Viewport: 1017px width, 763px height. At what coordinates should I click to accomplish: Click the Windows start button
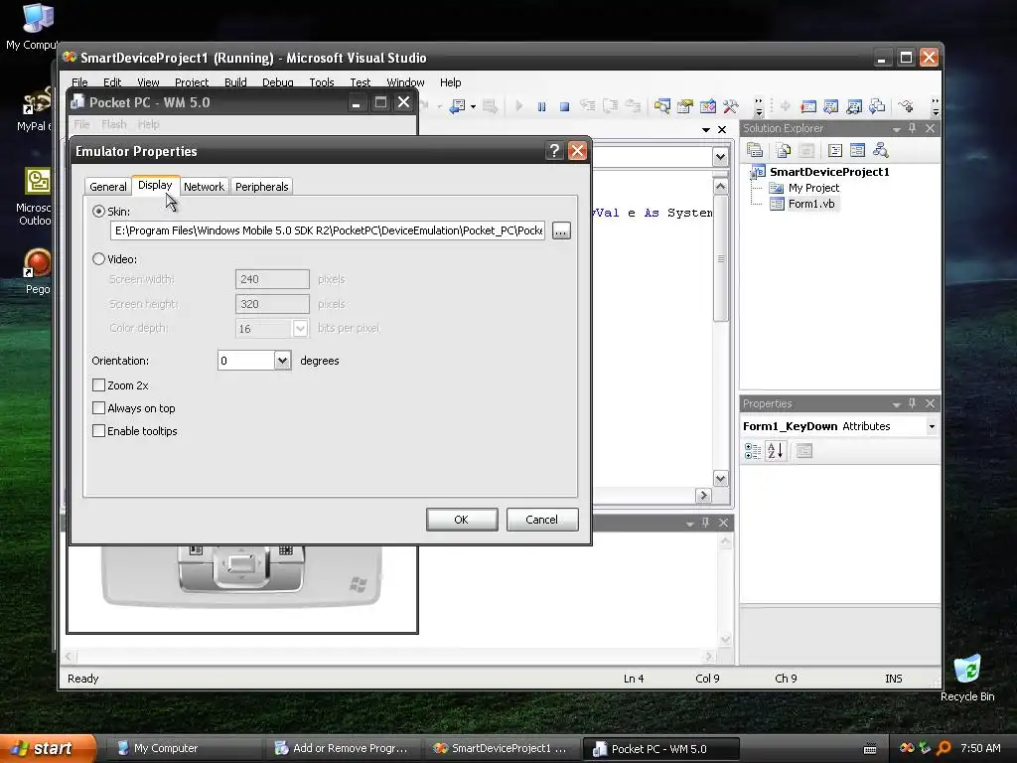[x=47, y=748]
